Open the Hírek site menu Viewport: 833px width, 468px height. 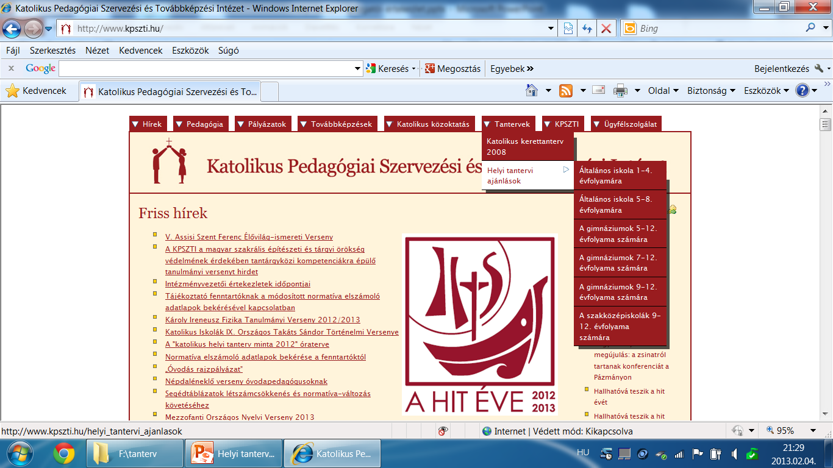147,124
